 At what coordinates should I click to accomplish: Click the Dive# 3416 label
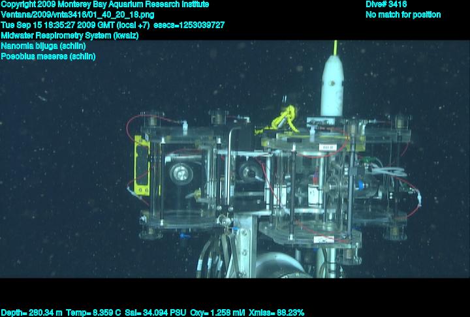[x=386, y=5]
